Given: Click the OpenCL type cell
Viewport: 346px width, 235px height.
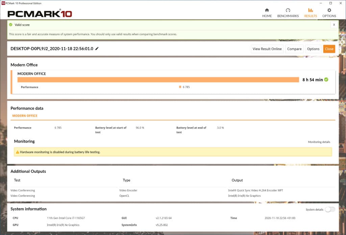Looking at the screenshot, I should pyautogui.click(x=124, y=196).
